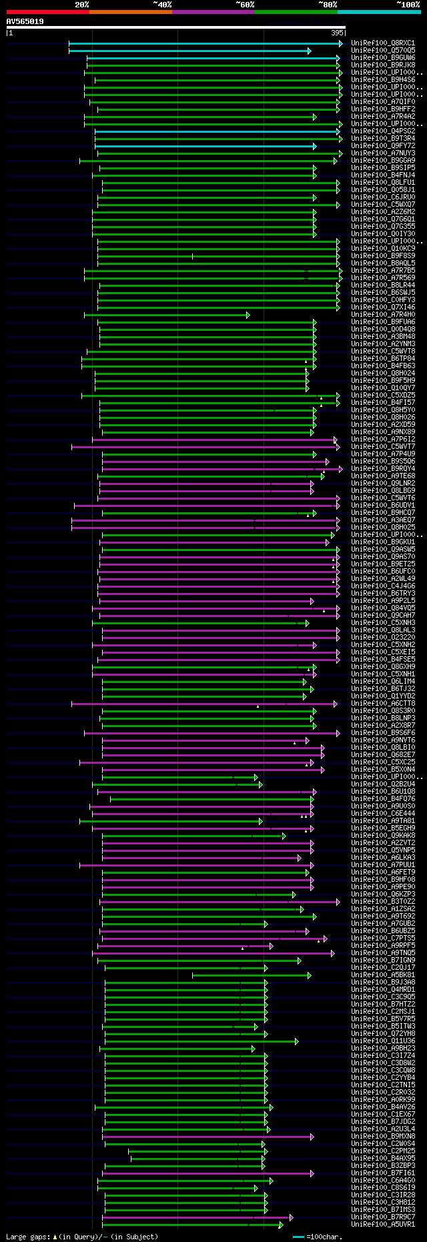427x1242 pixels.
Task: Select the UniRef100_A7NUY3 subject label
Action: click(383, 153)
